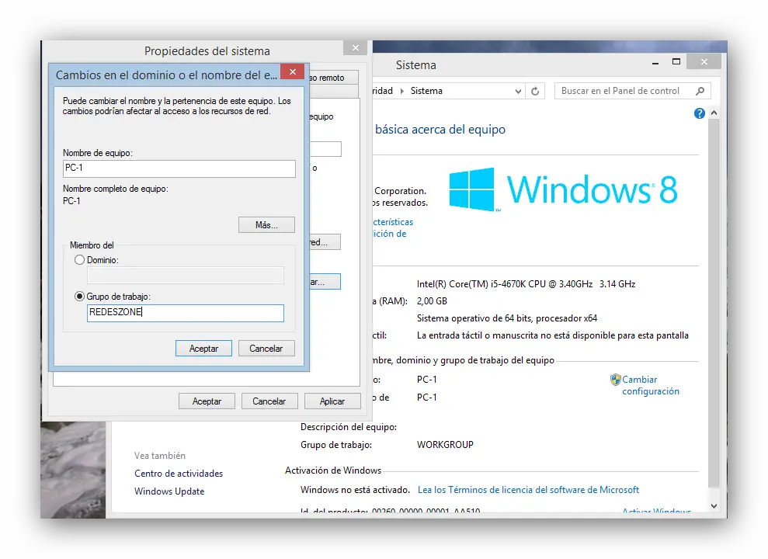Screen dimensions: 768x559
Task: Close the Sistema window
Action: coord(704,61)
